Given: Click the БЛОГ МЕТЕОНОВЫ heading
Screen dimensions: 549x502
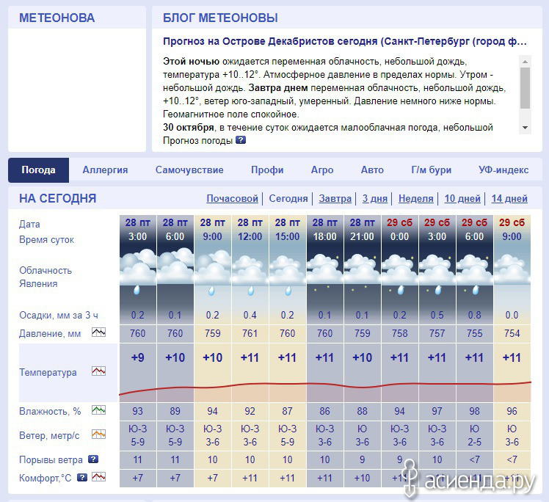Looking at the screenshot, I should [x=220, y=18].
